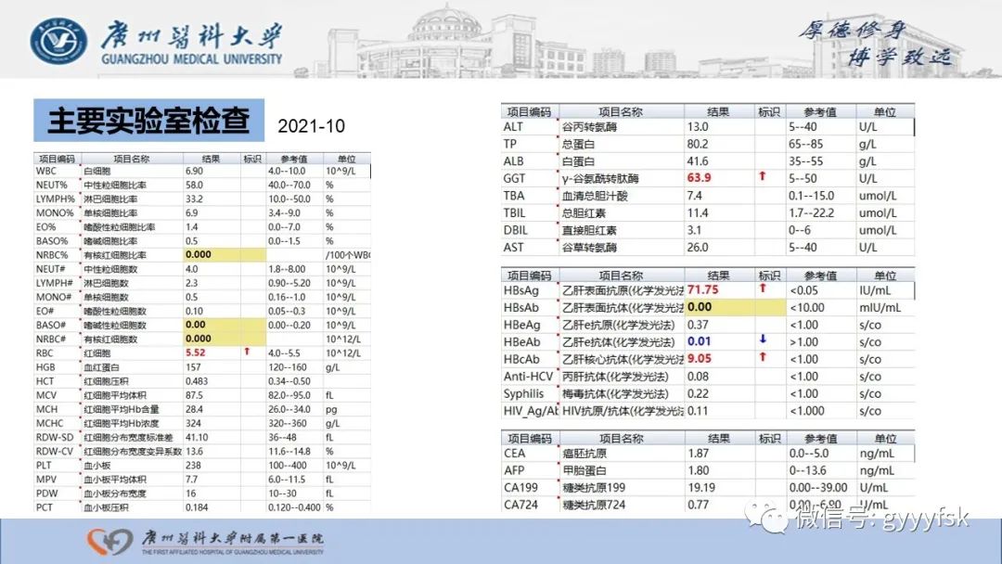Click the red up arrow in HBsAg row
The image size is (1002, 564).
click(x=762, y=288)
